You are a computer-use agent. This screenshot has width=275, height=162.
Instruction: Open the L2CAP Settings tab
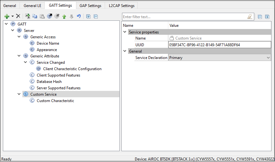click(121, 5)
